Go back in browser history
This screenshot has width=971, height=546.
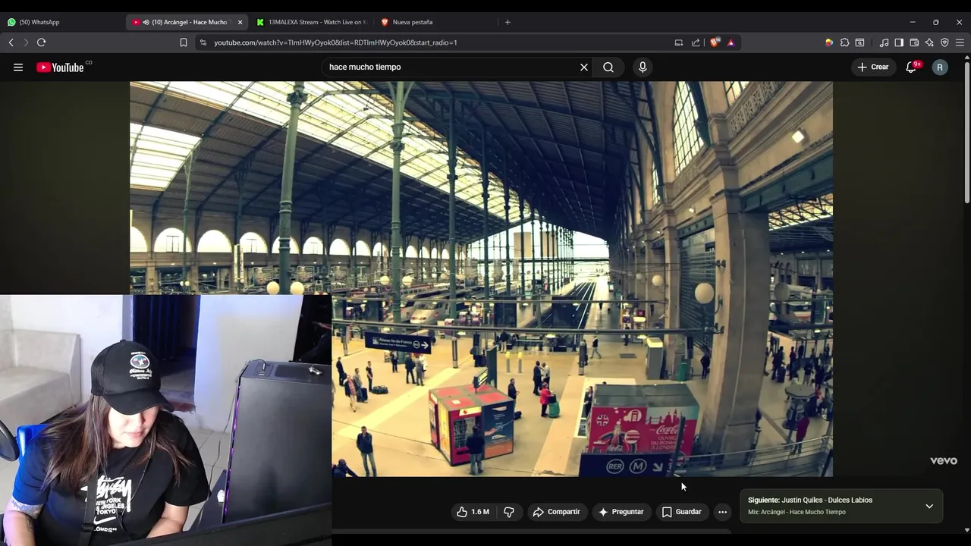click(x=11, y=42)
